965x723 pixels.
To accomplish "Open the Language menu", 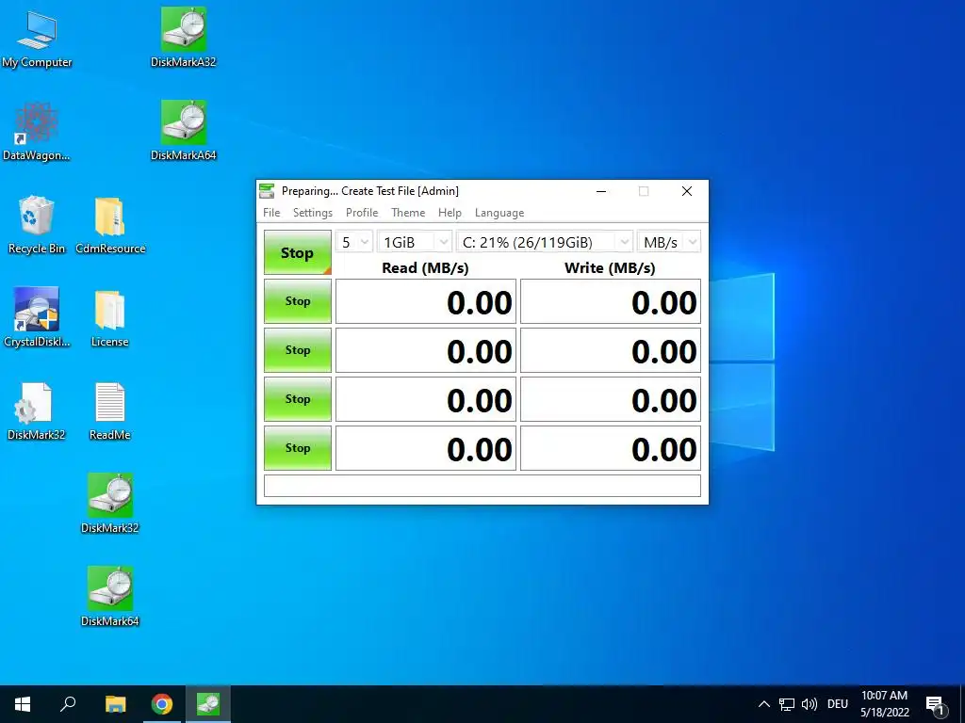I will point(499,213).
